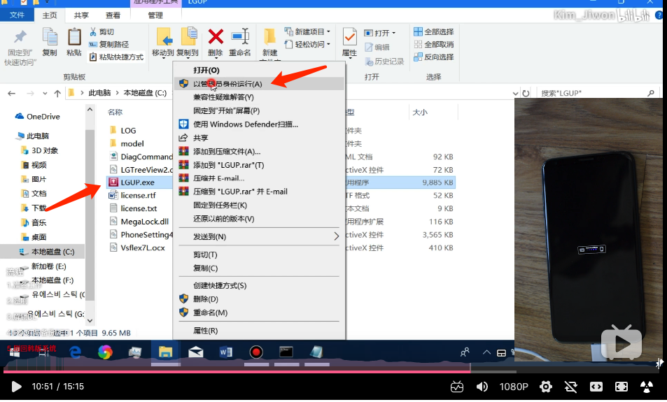This screenshot has height=402, width=667.
Task: Click 本地磁盘 (C:) in address breadcrumb
Action: tap(145, 93)
